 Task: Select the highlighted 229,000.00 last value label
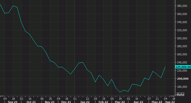click(183, 67)
